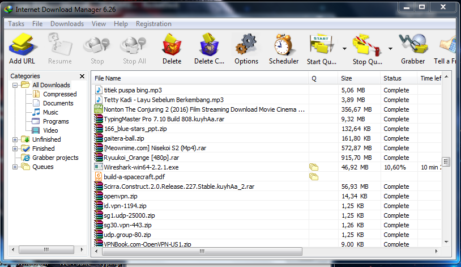Select the Queues category
The height and width of the screenshot is (267, 461).
point(43,167)
